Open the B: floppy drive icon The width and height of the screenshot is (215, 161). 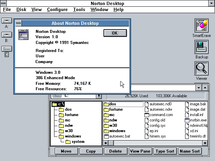tap(7, 35)
